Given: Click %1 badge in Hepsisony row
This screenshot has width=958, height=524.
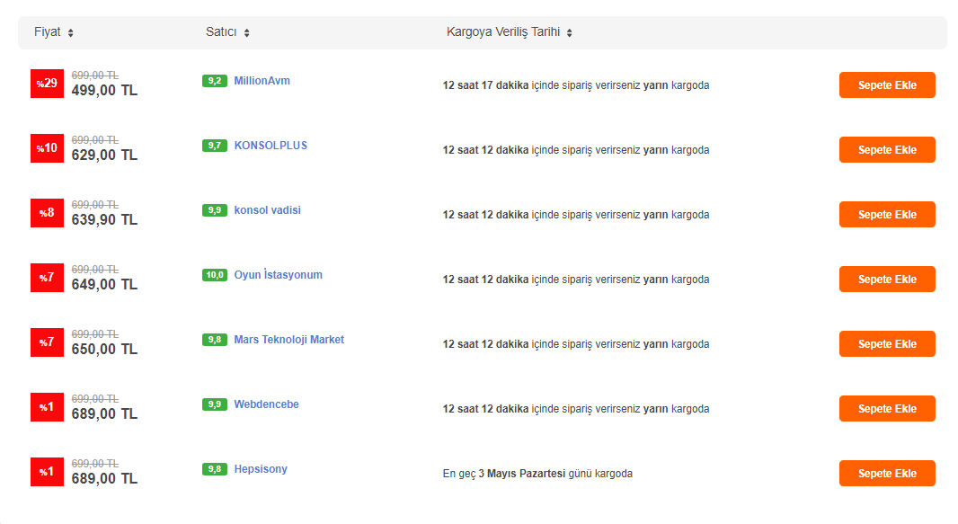Looking at the screenshot, I should (x=47, y=472).
